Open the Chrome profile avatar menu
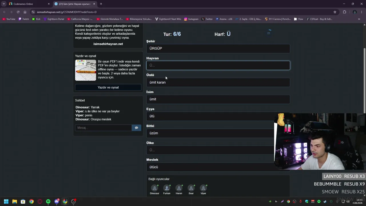The image size is (366, 206). tap(355, 12)
